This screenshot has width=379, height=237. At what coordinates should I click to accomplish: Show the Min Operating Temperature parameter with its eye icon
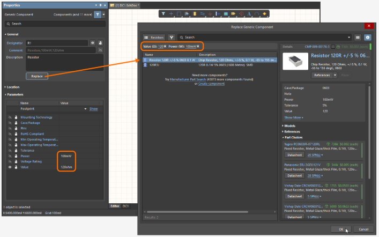pyautogui.click(x=10, y=139)
